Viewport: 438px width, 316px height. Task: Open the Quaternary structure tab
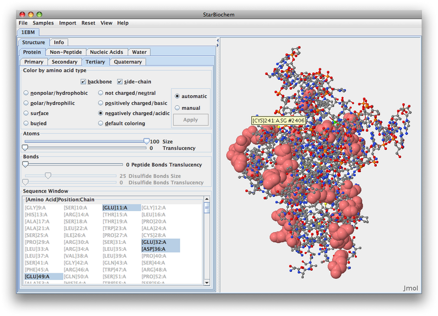pos(128,62)
